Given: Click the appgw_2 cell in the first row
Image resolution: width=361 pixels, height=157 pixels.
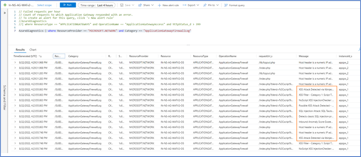Looking at the screenshot, I should click(x=343, y=62).
